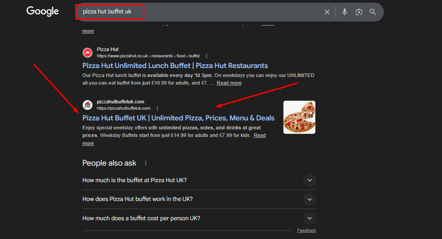This screenshot has width=442, height=239.
Task: Click the Feedback link
Action: point(306,230)
